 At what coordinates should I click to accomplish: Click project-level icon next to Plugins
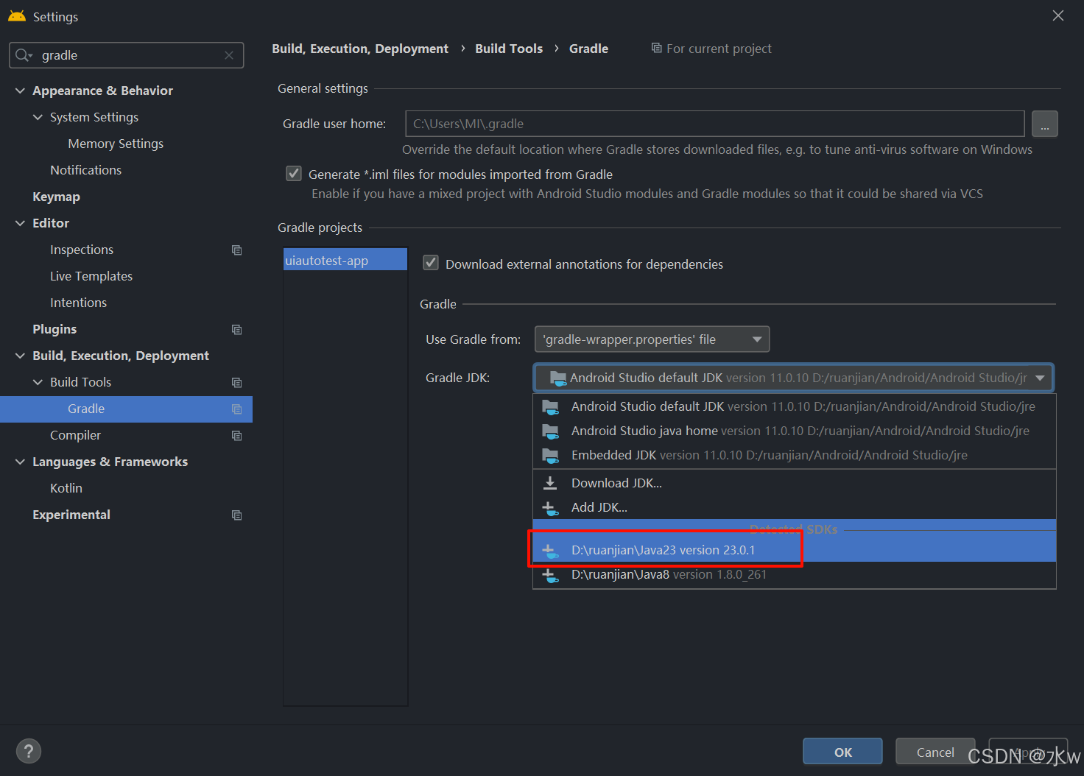[x=236, y=330]
